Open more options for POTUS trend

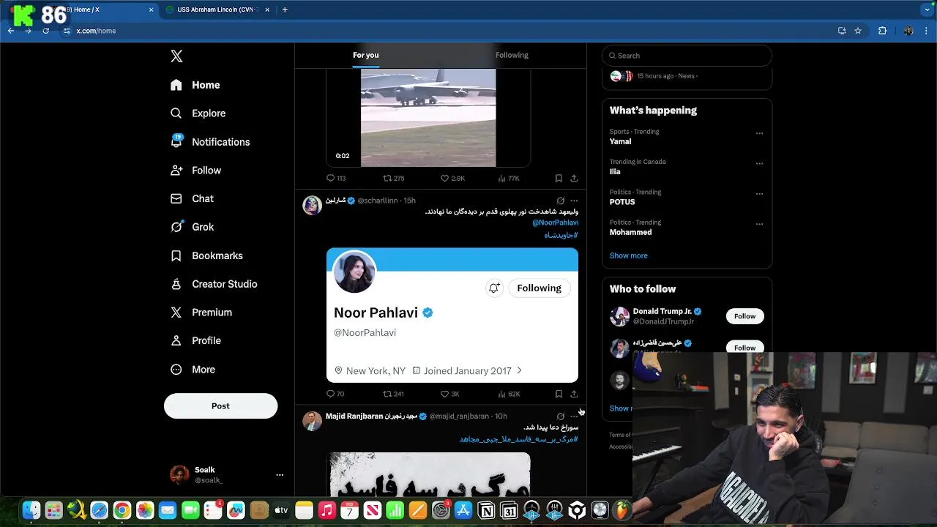tap(759, 194)
